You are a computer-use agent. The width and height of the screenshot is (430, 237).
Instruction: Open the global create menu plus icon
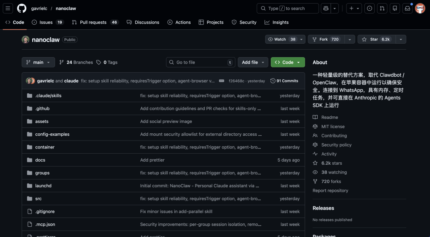pyautogui.click(x=352, y=8)
